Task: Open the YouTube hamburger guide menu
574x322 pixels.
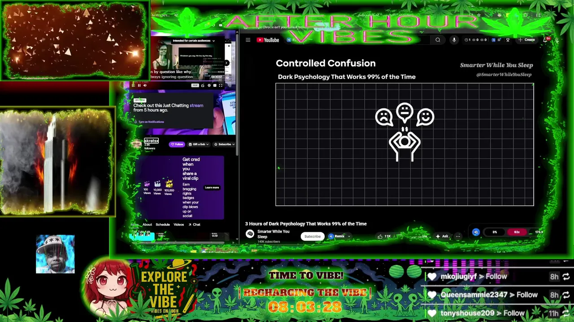Action: click(x=248, y=40)
